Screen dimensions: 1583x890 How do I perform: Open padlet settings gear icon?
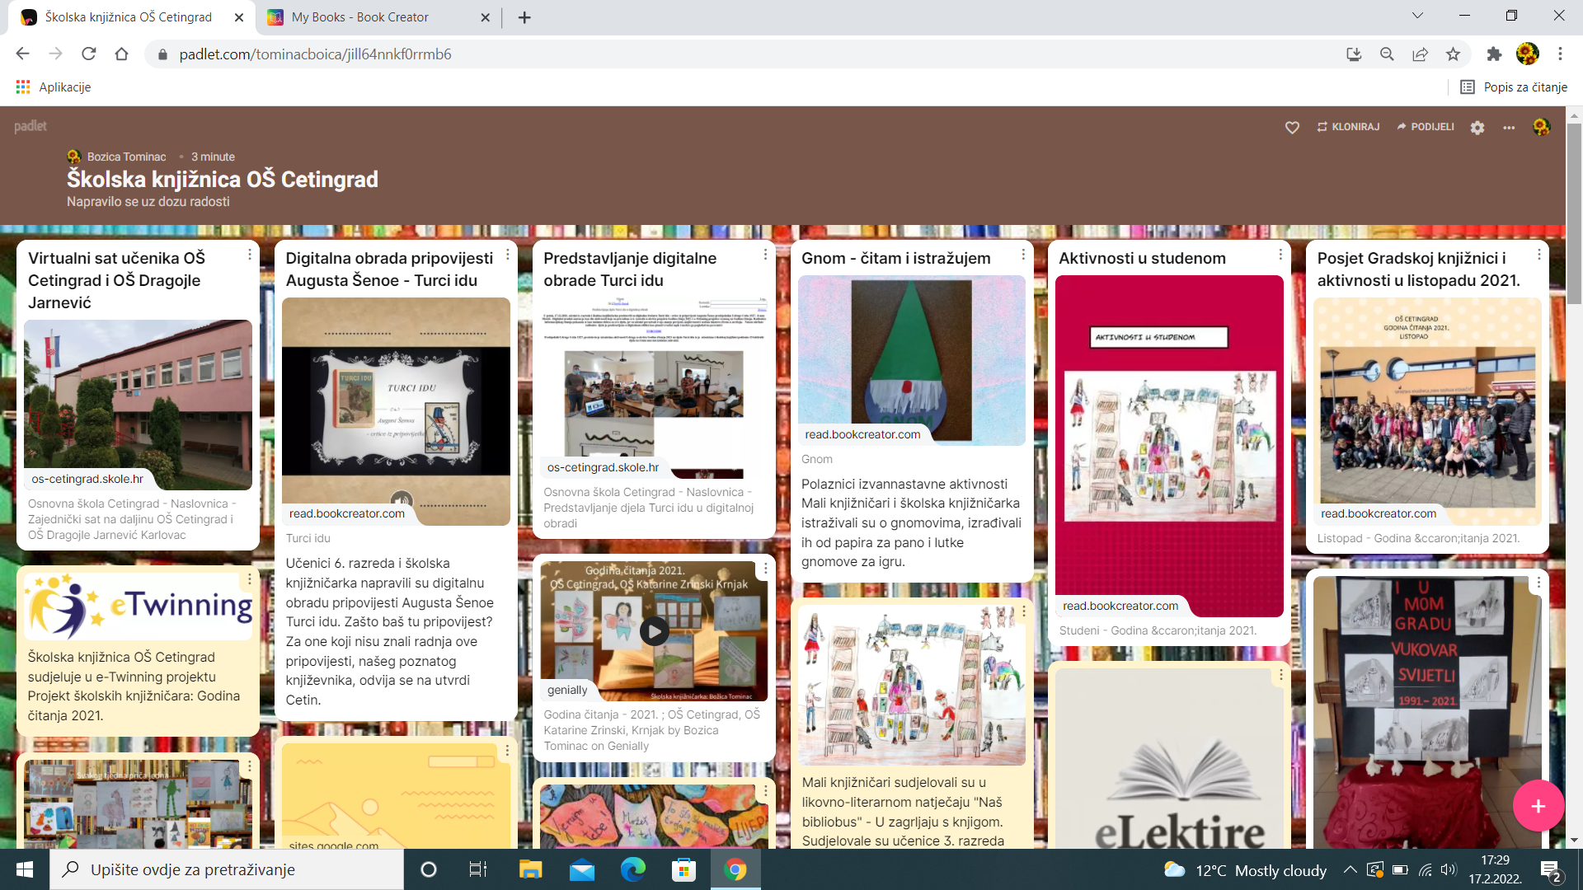(1477, 128)
